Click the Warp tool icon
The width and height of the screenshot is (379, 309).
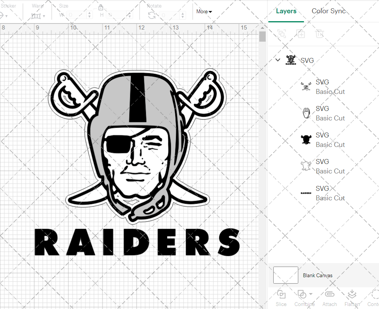(36, 16)
